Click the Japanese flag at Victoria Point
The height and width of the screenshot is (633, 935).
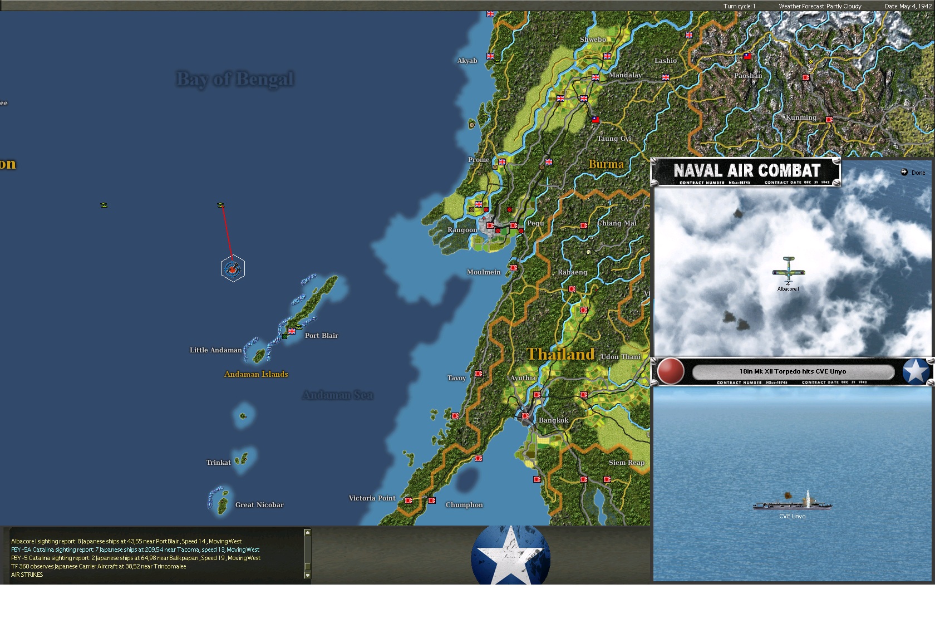(409, 500)
